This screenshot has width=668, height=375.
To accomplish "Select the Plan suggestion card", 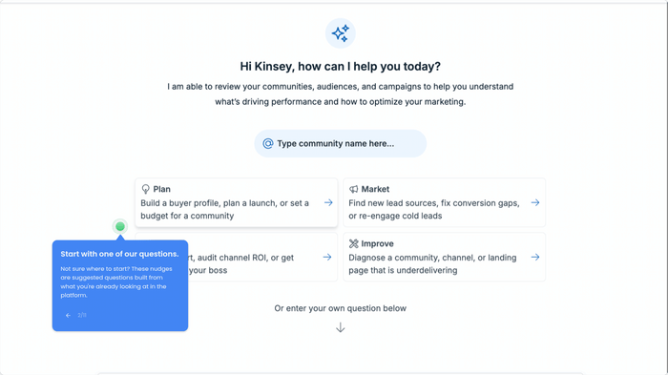I will tap(237, 202).
